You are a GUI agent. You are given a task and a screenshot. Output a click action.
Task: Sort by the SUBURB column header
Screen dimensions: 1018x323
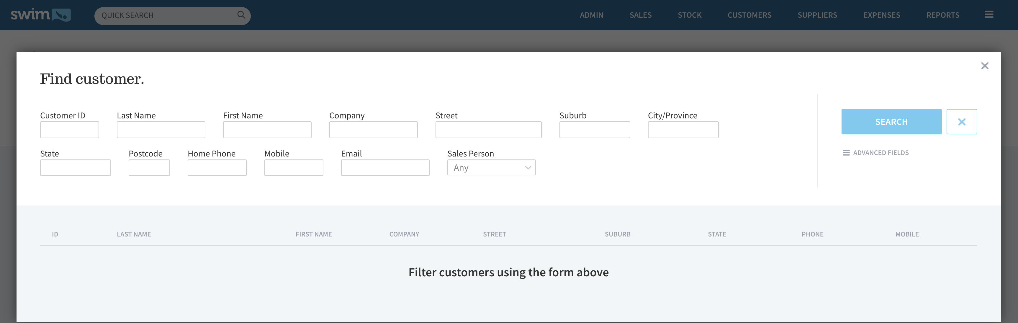click(617, 234)
